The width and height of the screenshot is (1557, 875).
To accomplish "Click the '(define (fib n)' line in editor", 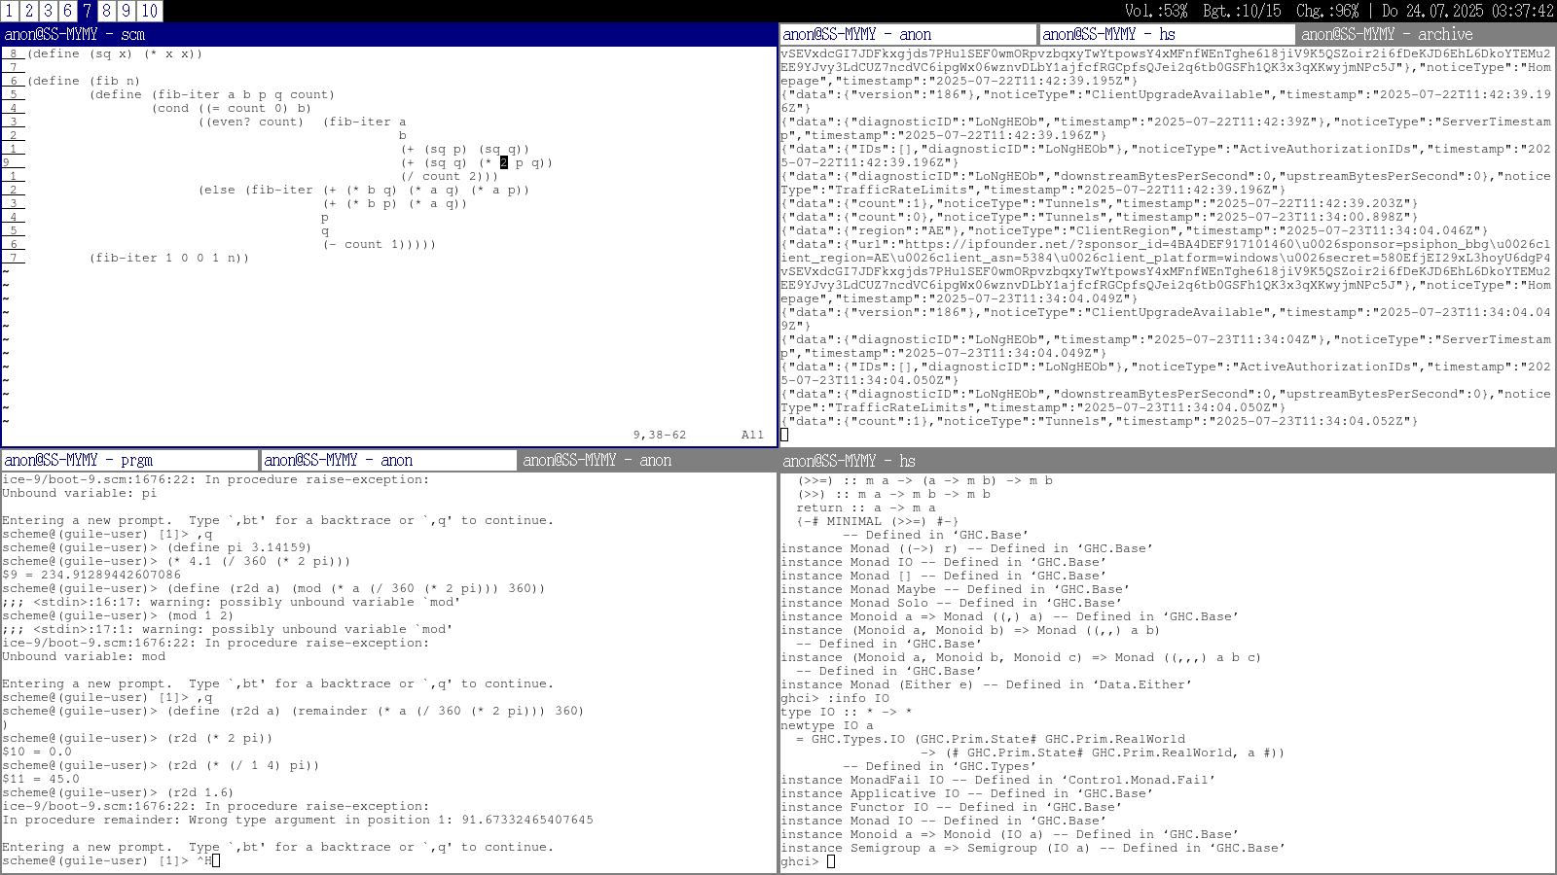I will [x=84, y=81].
